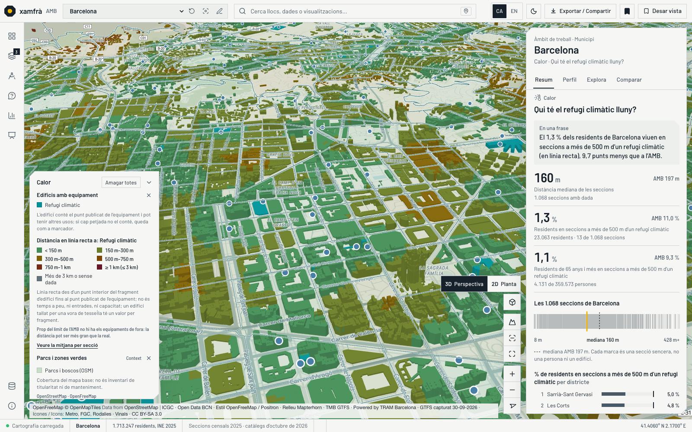Screen dimensions: 692x432
Task: Zoom in on the map with plus
Action: coord(512,374)
